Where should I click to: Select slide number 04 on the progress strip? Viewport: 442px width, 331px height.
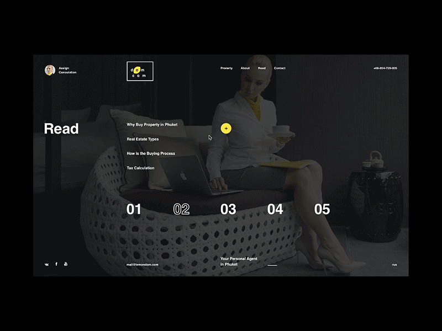(x=275, y=209)
